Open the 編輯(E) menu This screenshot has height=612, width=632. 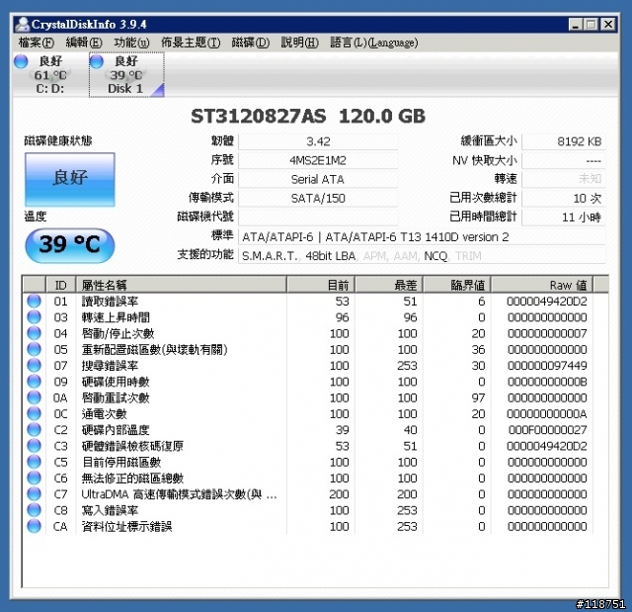click(x=83, y=43)
